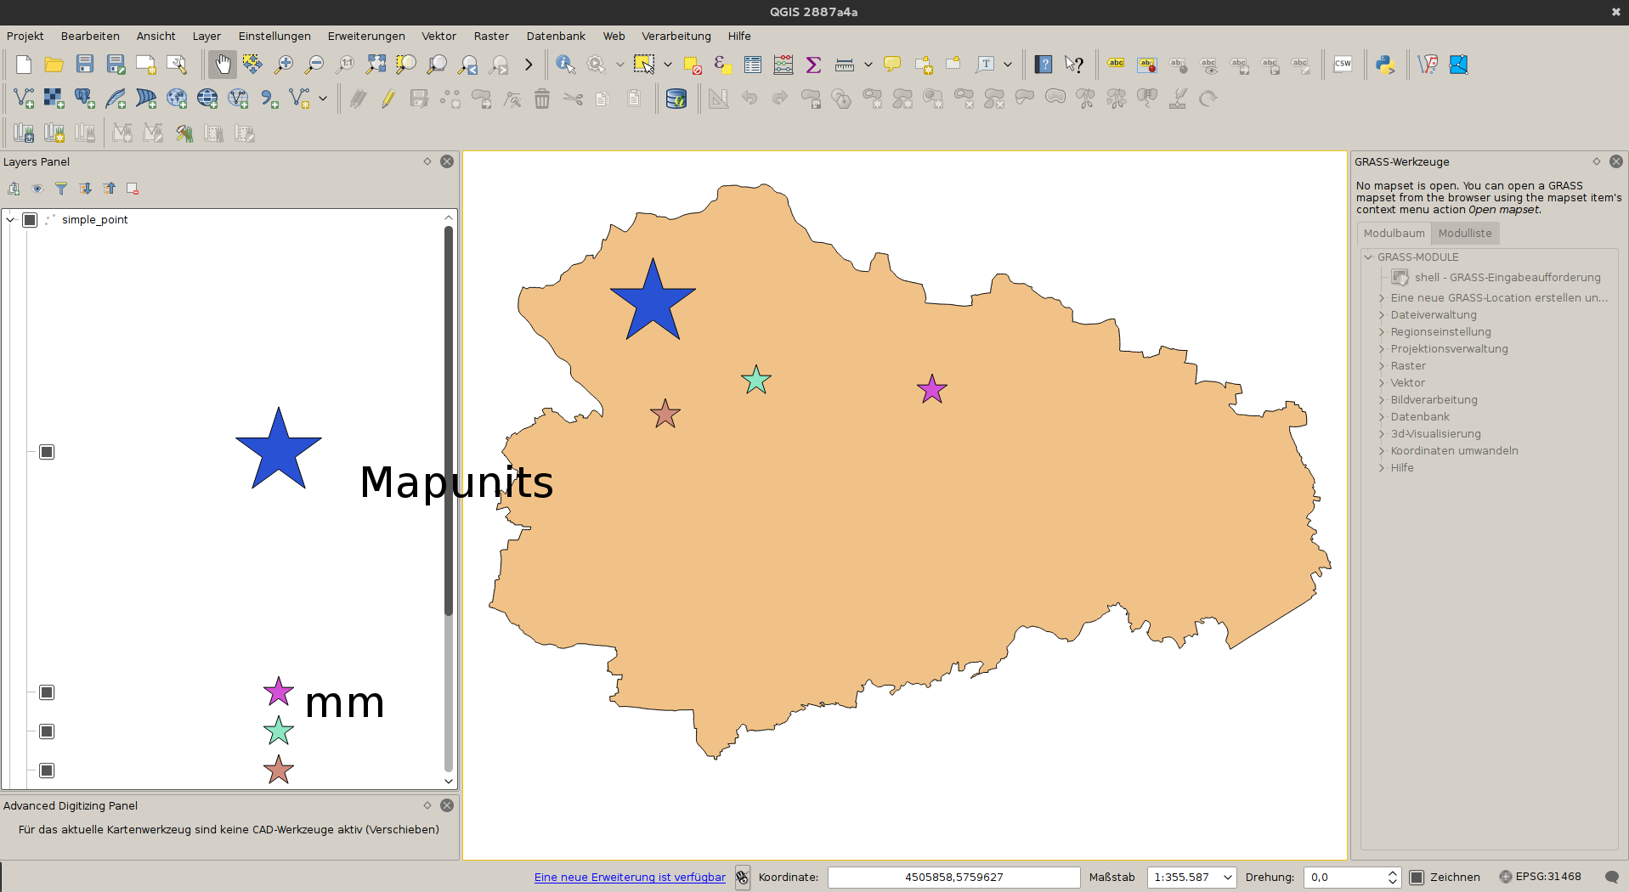The image size is (1629, 892).
Task: Open the Verarbeitung menu
Action: (x=676, y=36)
